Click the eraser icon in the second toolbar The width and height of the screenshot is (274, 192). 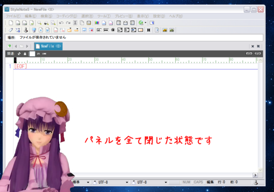coord(11,30)
